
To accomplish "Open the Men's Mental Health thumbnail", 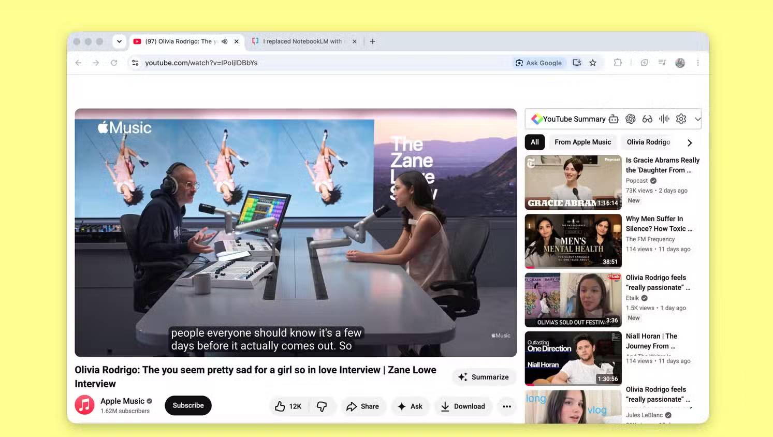I will (x=573, y=241).
